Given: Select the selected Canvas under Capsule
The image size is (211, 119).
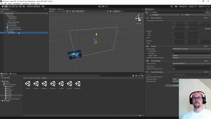Looking at the screenshot, I should coord(13,33).
